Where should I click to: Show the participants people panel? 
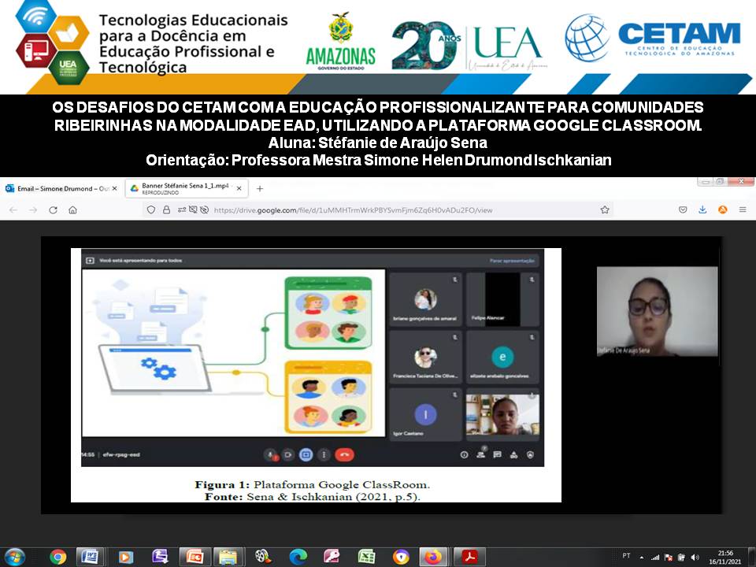point(480,454)
